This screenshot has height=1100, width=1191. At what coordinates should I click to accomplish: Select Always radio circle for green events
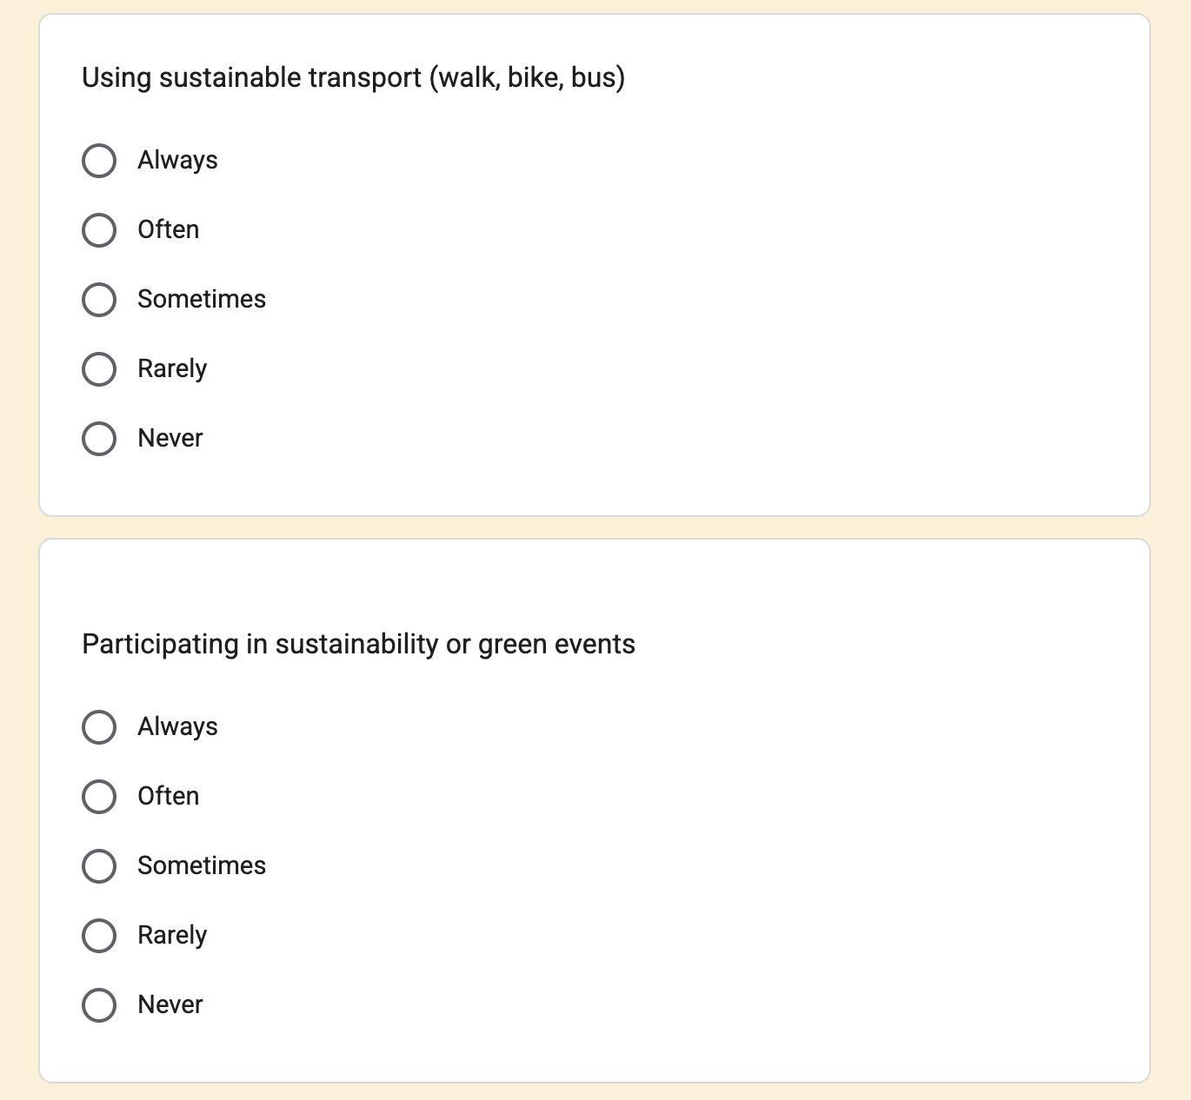[99, 727]
